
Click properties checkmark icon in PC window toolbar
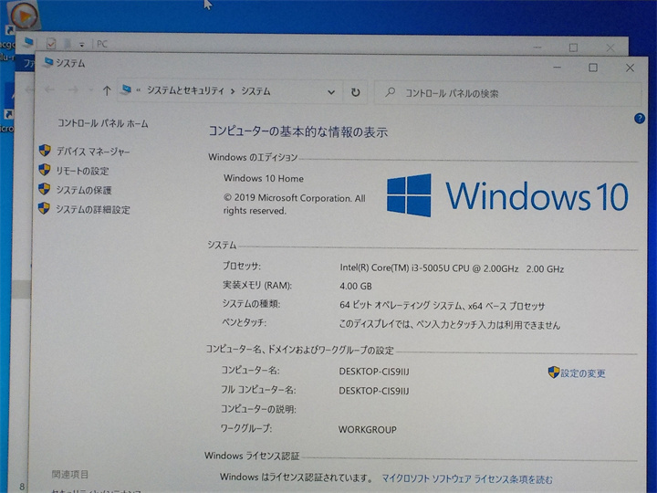(51, 43)
